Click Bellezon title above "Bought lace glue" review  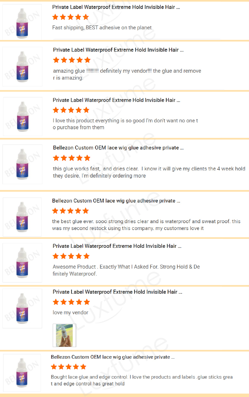click(x=113, y=357)
